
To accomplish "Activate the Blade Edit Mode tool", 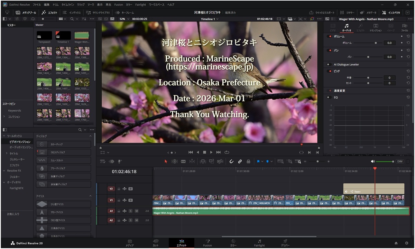I will 183,162.
